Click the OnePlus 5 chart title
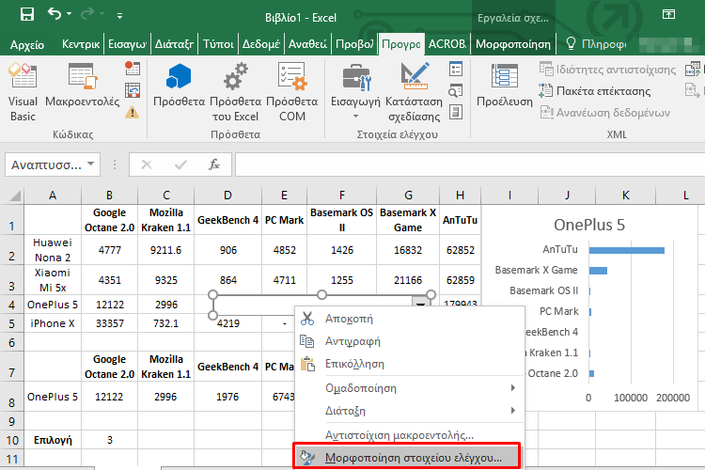Screen dimensions: 705x470 coord(589,225)
